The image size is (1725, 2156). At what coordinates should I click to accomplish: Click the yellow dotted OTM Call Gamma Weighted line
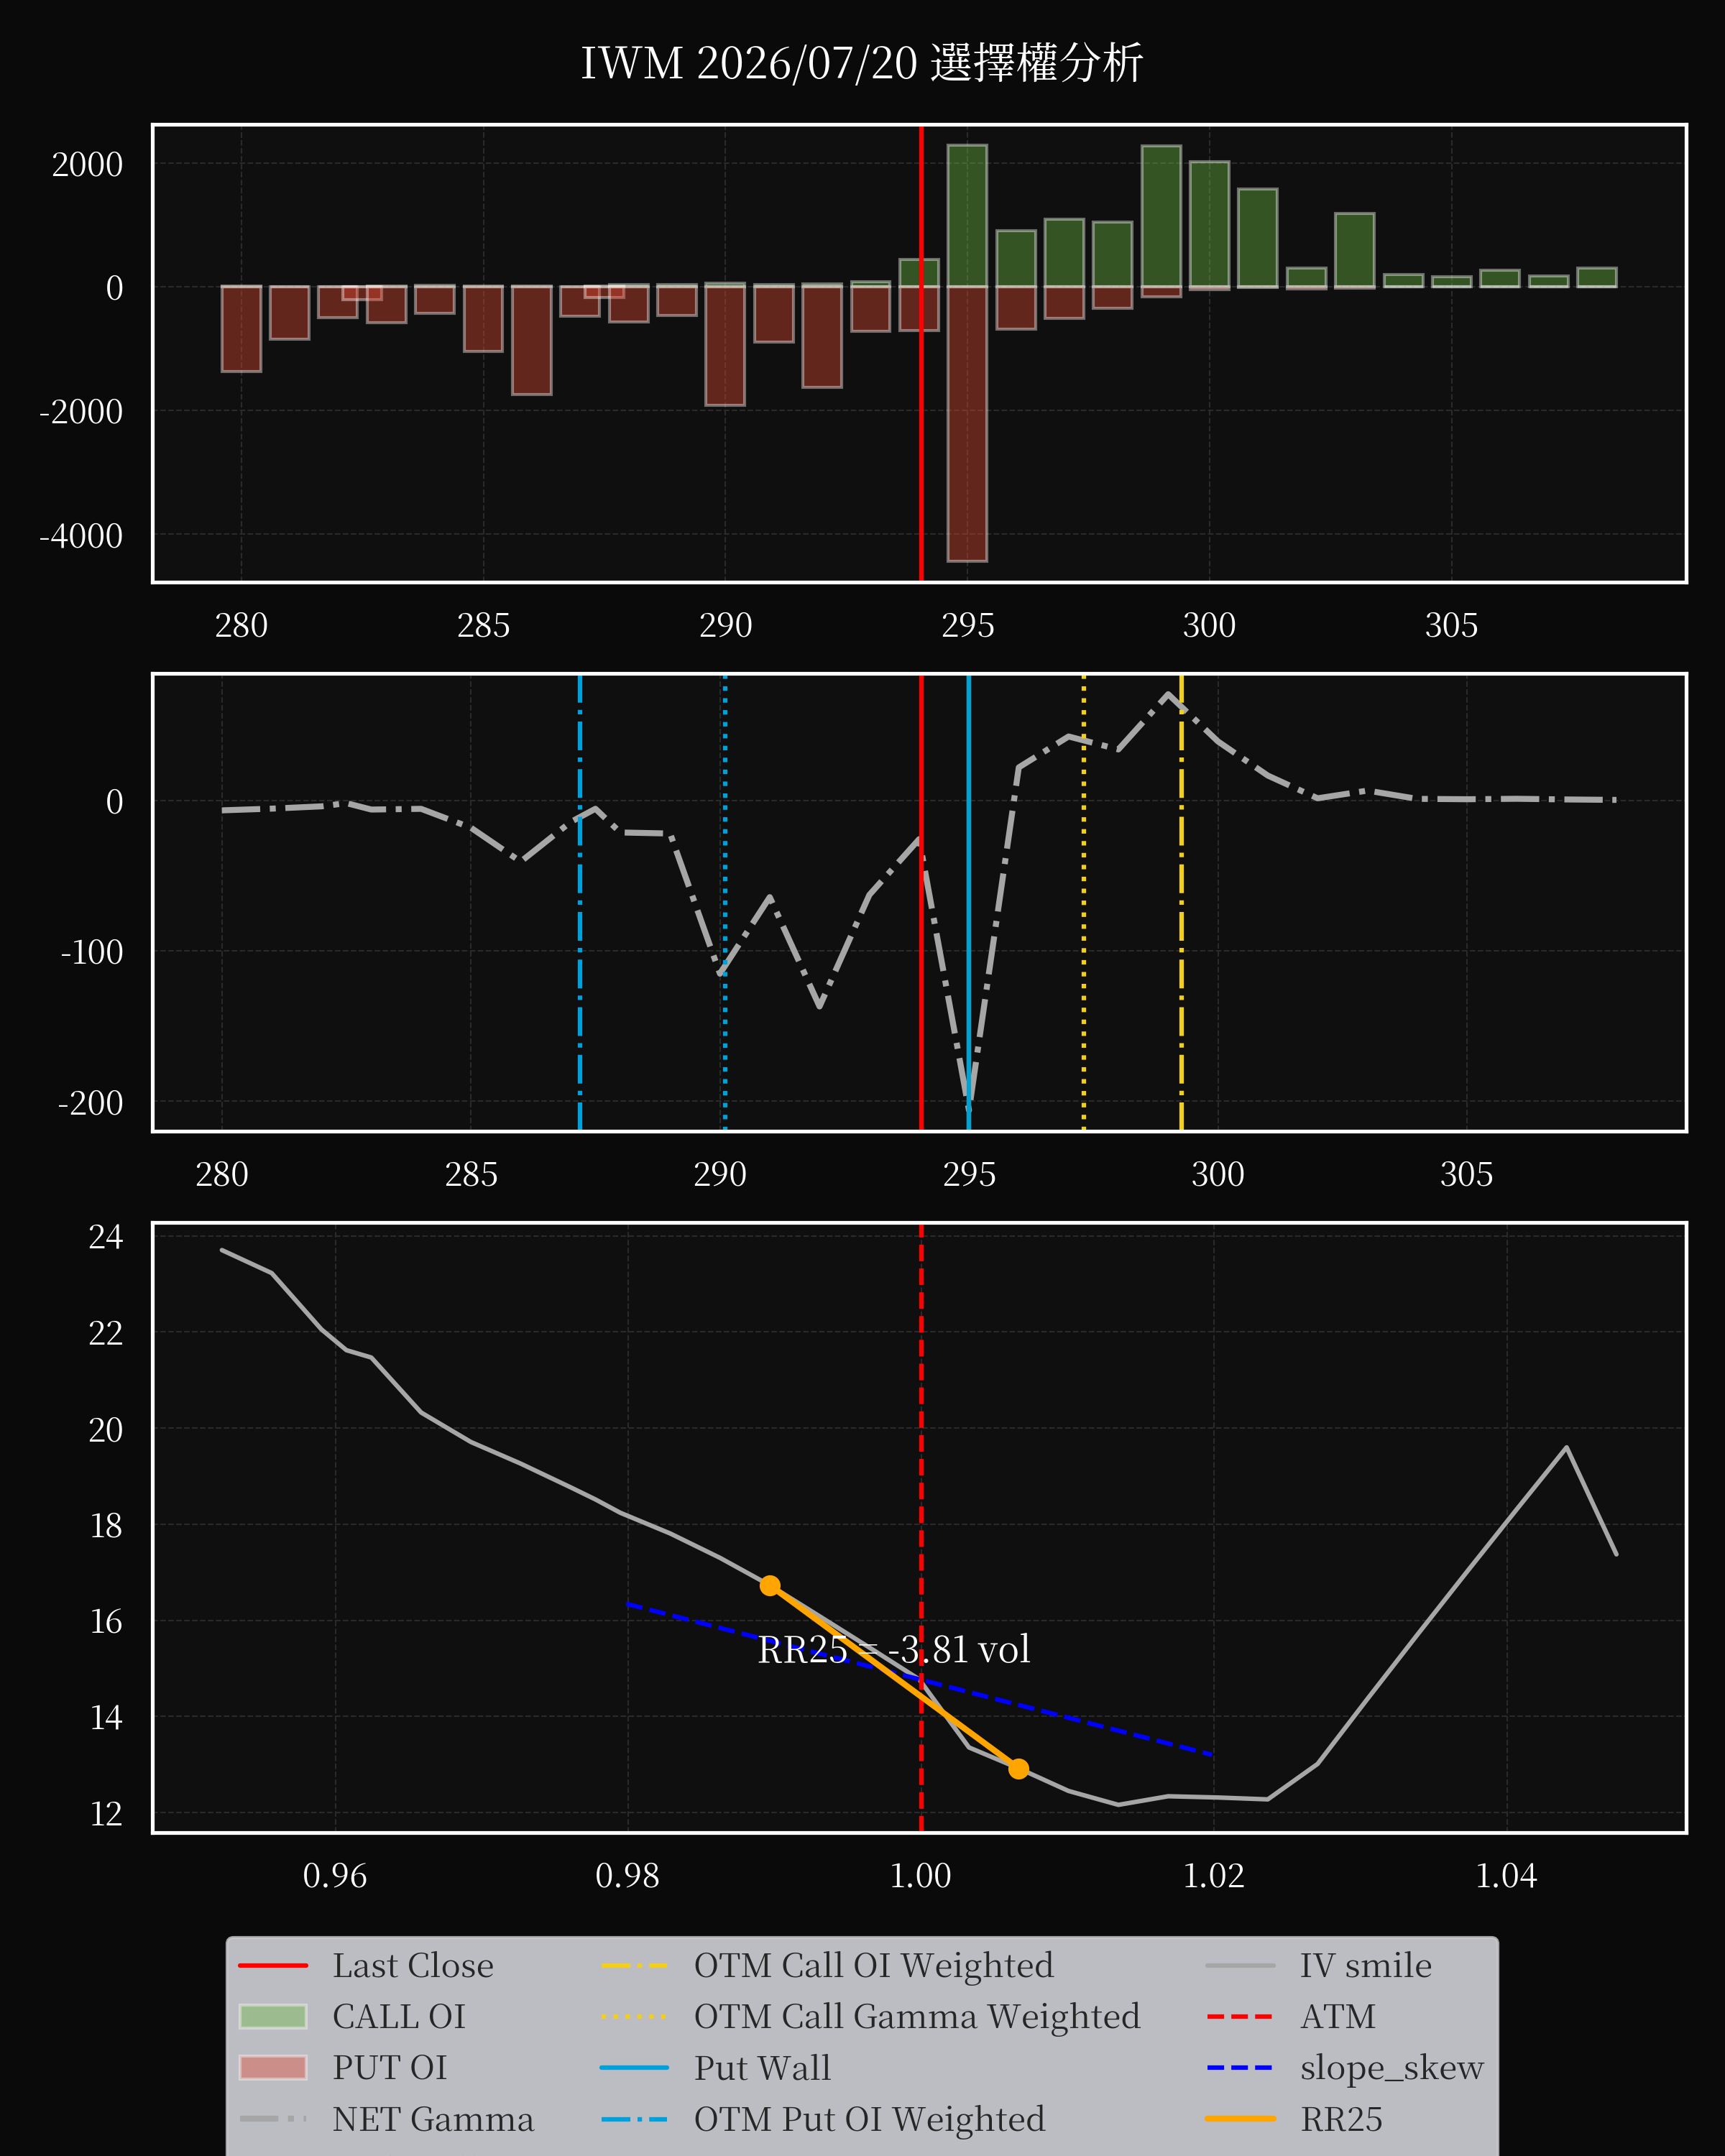click(1084, 902)
